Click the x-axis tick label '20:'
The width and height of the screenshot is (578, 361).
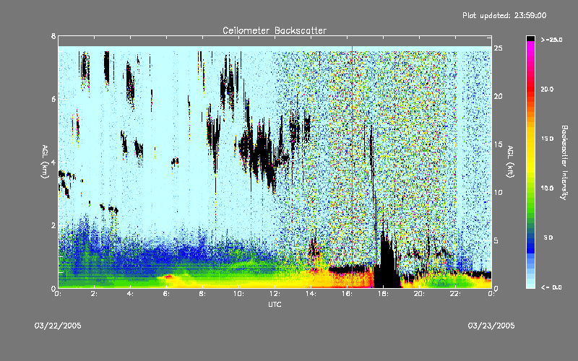coord(419,294)
